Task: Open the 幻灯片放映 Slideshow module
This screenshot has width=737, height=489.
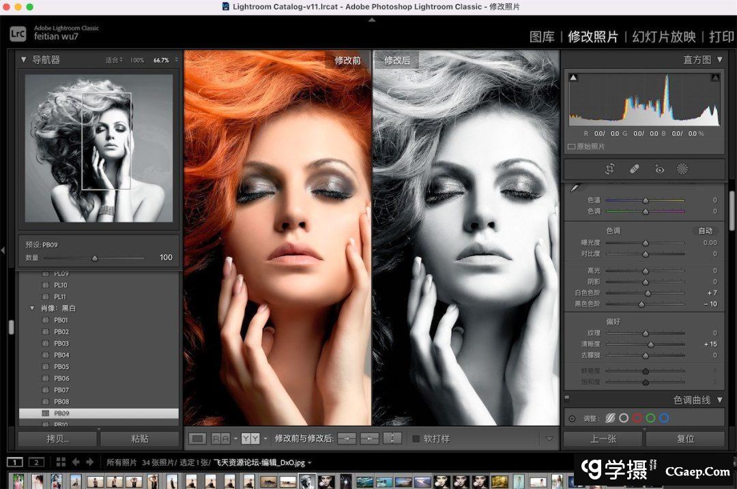Action: [x=663, y=37]
